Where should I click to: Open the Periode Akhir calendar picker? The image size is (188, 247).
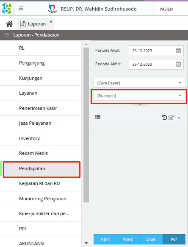click(178, 64)
